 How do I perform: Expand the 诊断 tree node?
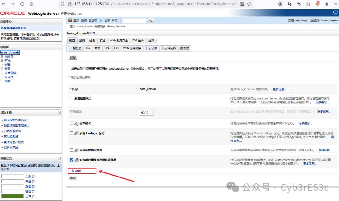click(x=2, y=81)
